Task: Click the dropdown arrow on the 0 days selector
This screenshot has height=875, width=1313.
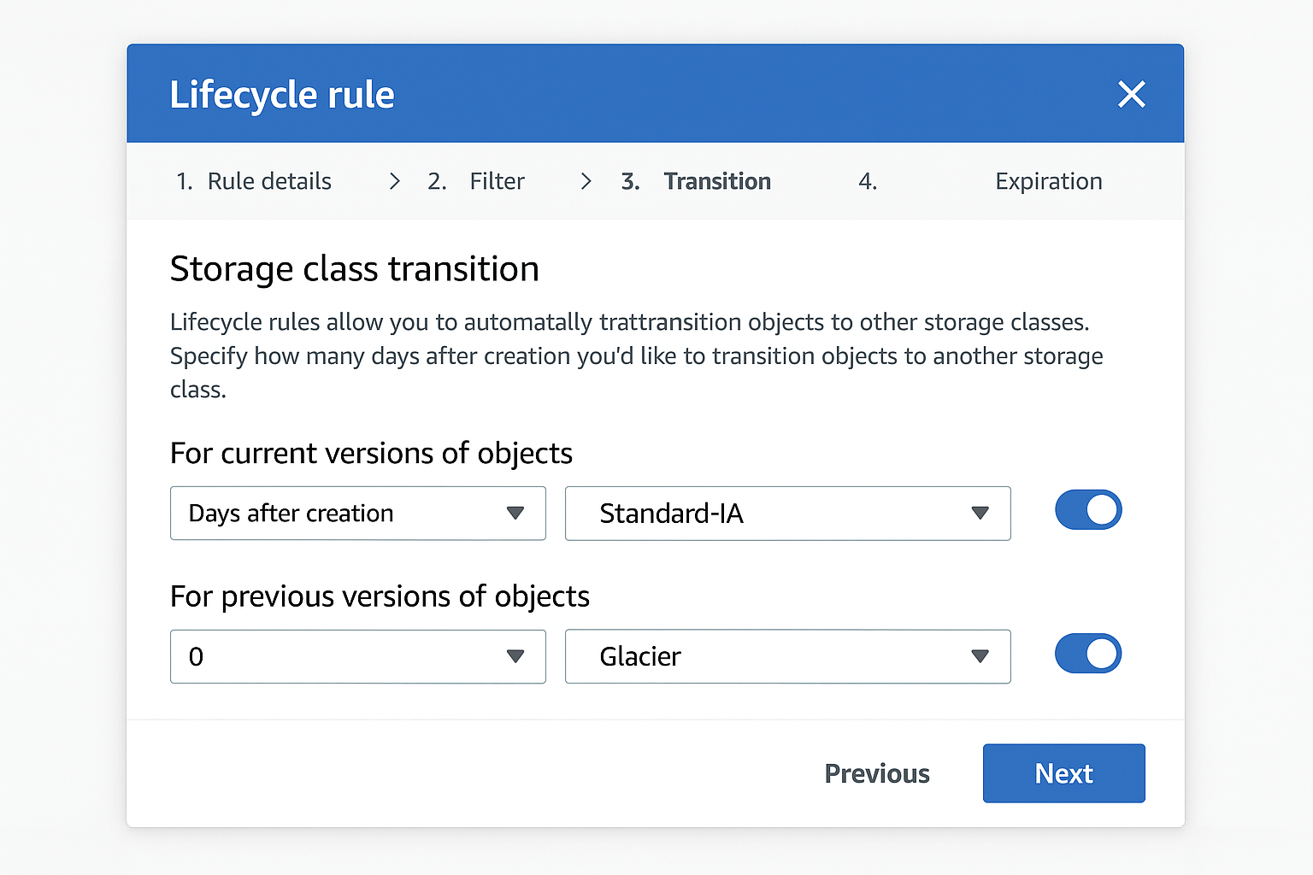Action: 516,656
